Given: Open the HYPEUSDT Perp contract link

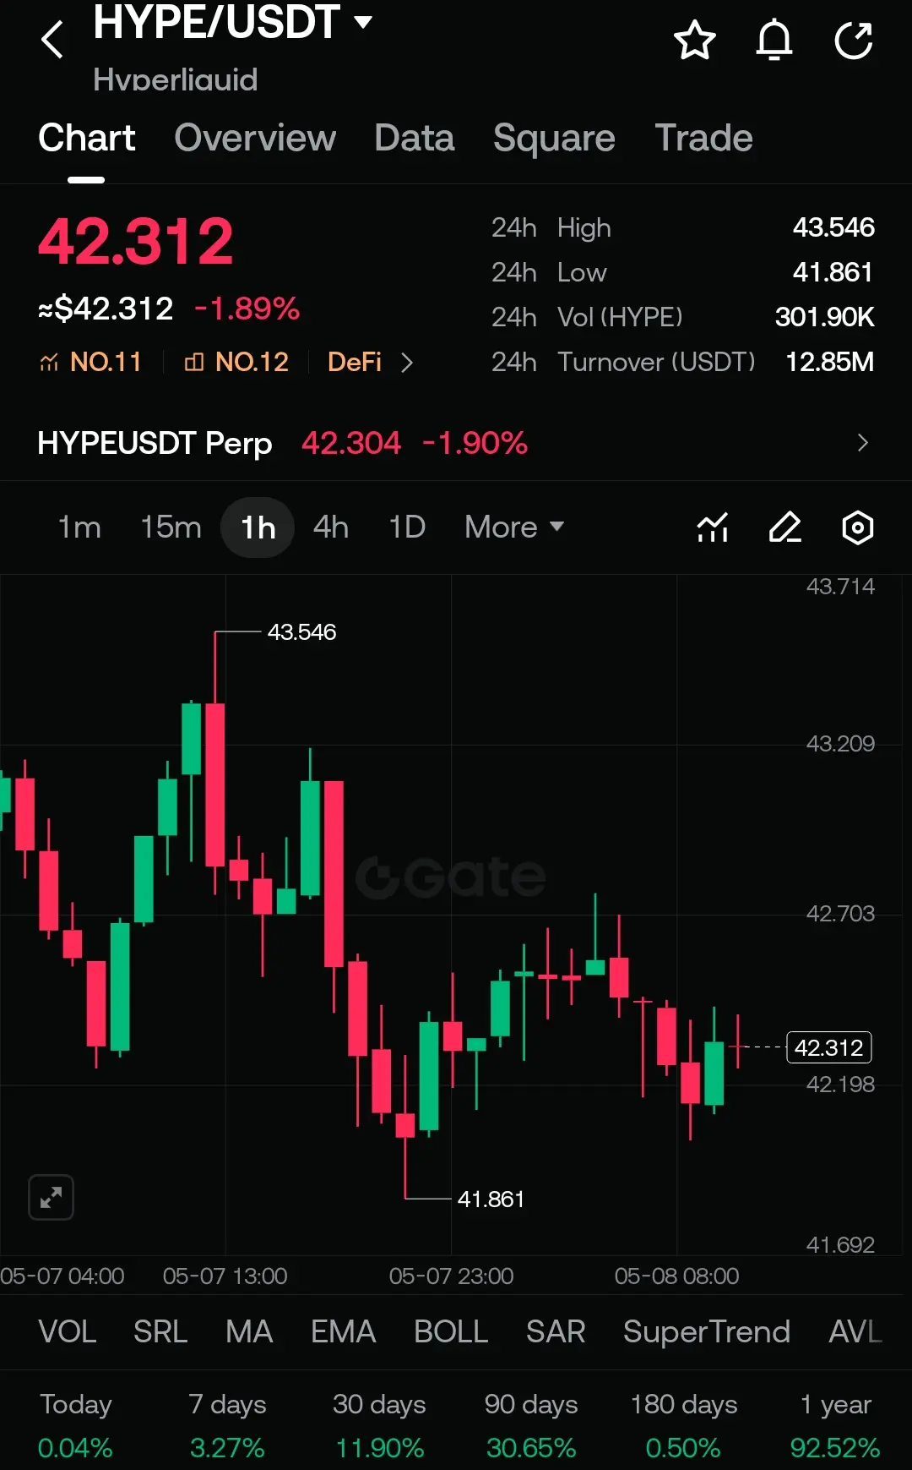Looking at the screenshot, I should coord(155,443).
